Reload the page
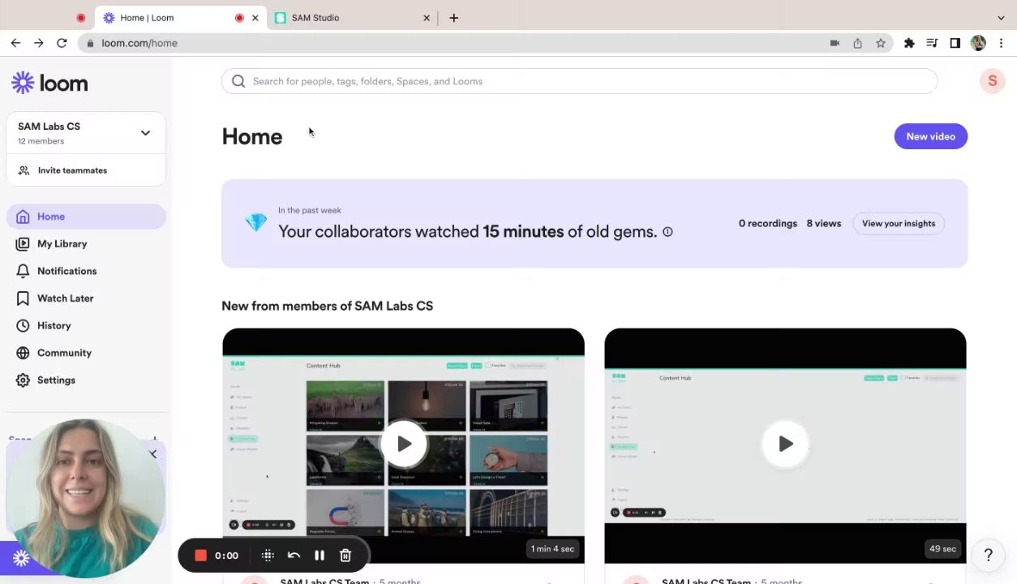 click(62, 43)
